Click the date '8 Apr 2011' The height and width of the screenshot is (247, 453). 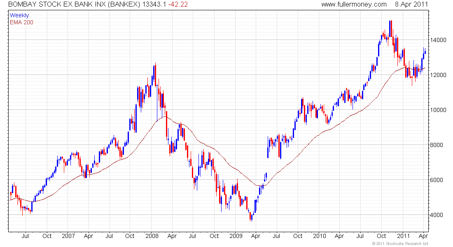(411, 5)
